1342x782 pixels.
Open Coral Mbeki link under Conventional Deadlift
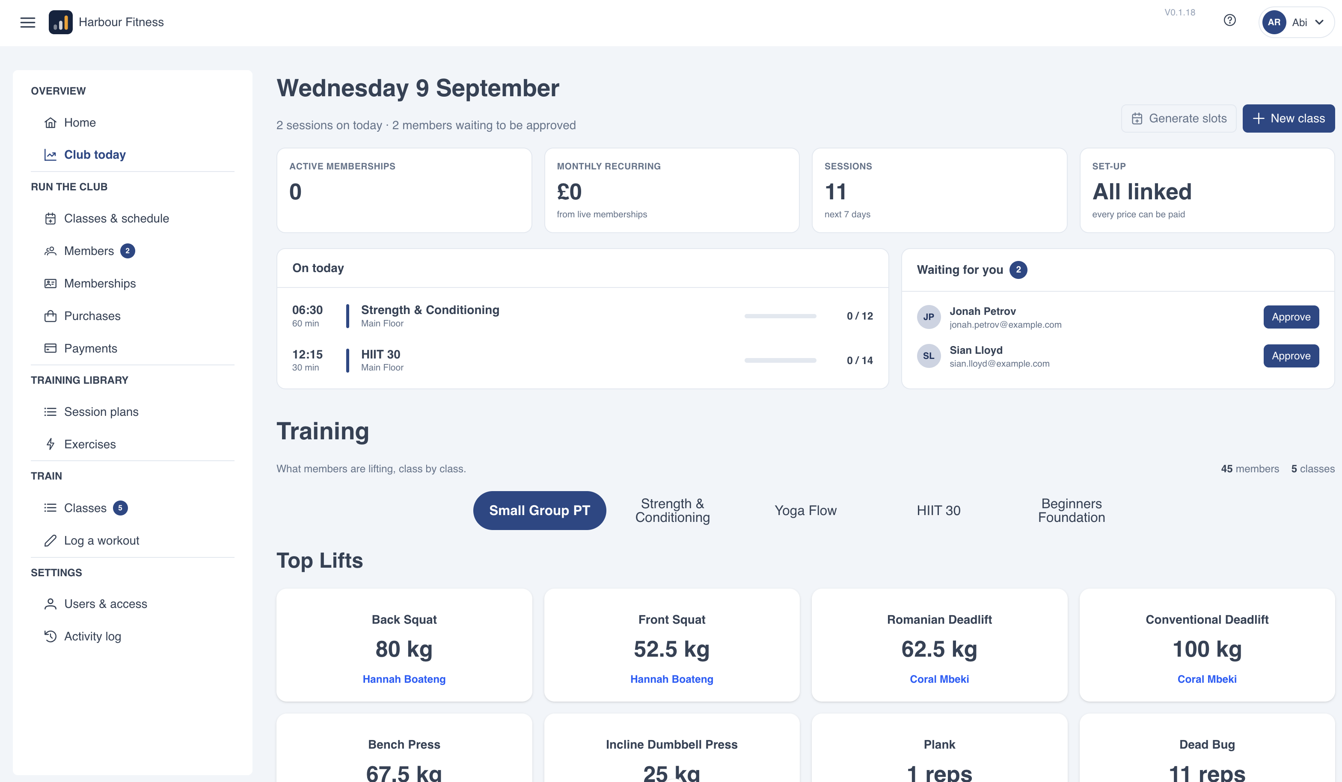click(1207, 680)
